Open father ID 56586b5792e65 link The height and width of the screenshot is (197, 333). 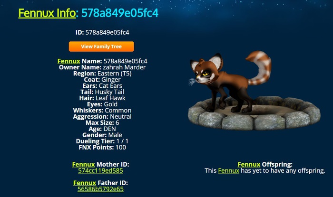(x=100, y=189)
